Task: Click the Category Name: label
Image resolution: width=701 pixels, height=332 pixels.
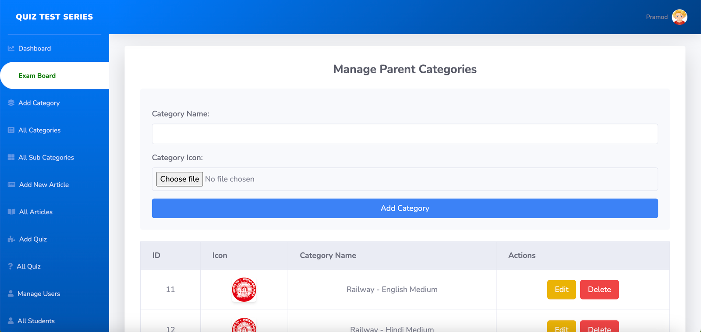Action: click(181, 114)
